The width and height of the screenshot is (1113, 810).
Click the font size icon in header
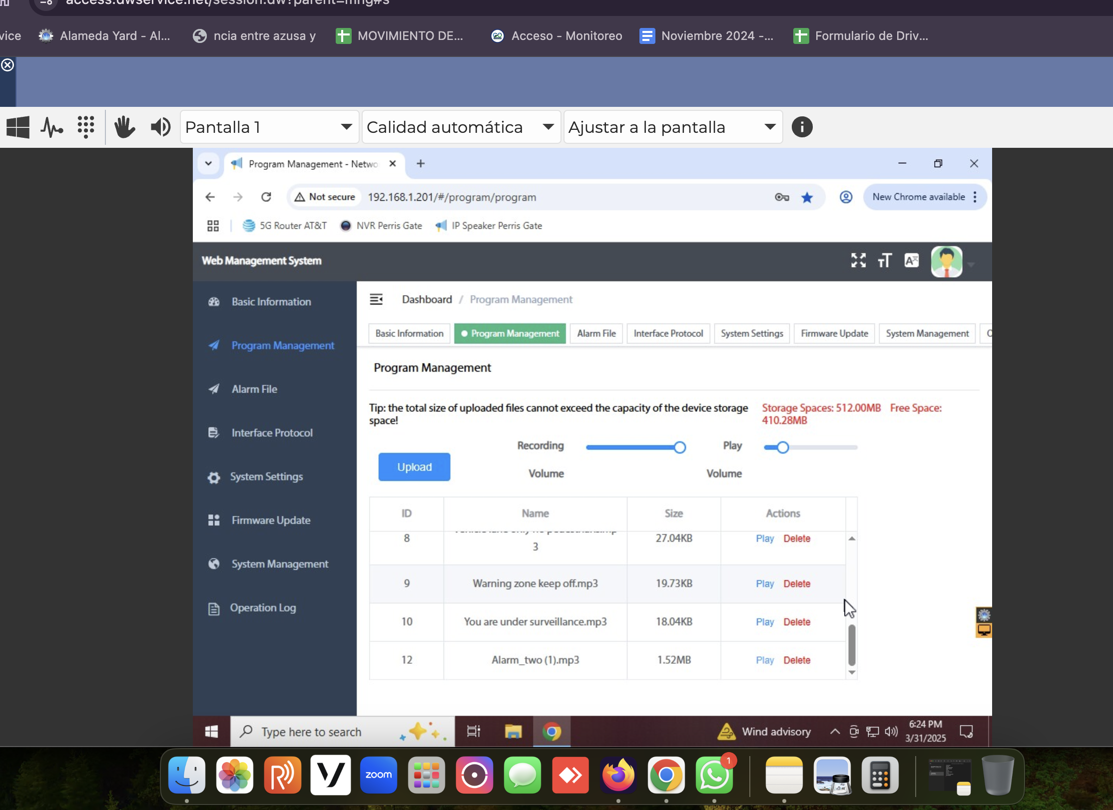885,261
